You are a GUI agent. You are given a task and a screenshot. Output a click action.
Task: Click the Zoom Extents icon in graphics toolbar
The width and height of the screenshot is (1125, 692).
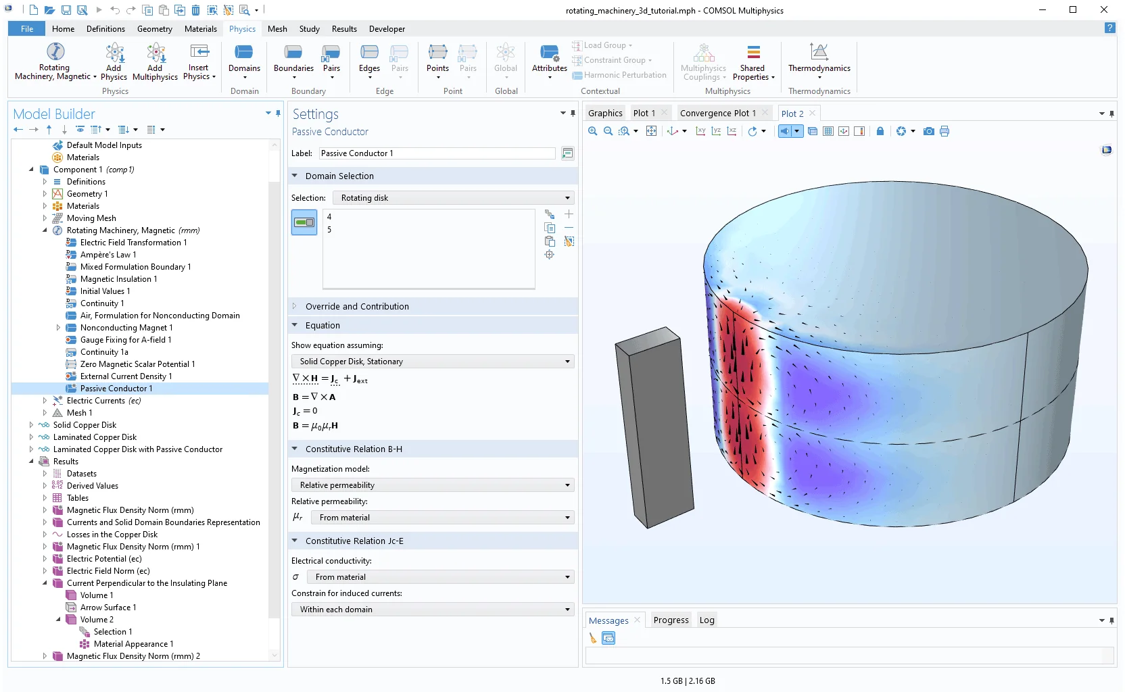(651, 131)
